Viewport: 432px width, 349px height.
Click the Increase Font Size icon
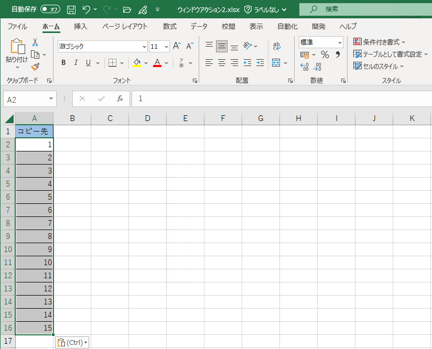(177, 46)
